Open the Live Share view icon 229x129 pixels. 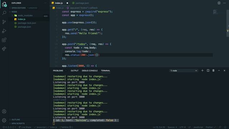[x=4, y=49]
